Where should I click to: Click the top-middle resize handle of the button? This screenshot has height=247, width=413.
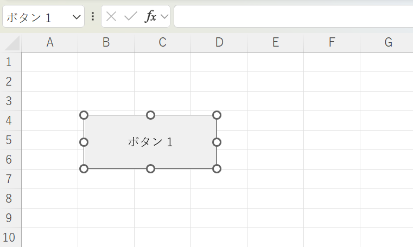click(151, 115)
